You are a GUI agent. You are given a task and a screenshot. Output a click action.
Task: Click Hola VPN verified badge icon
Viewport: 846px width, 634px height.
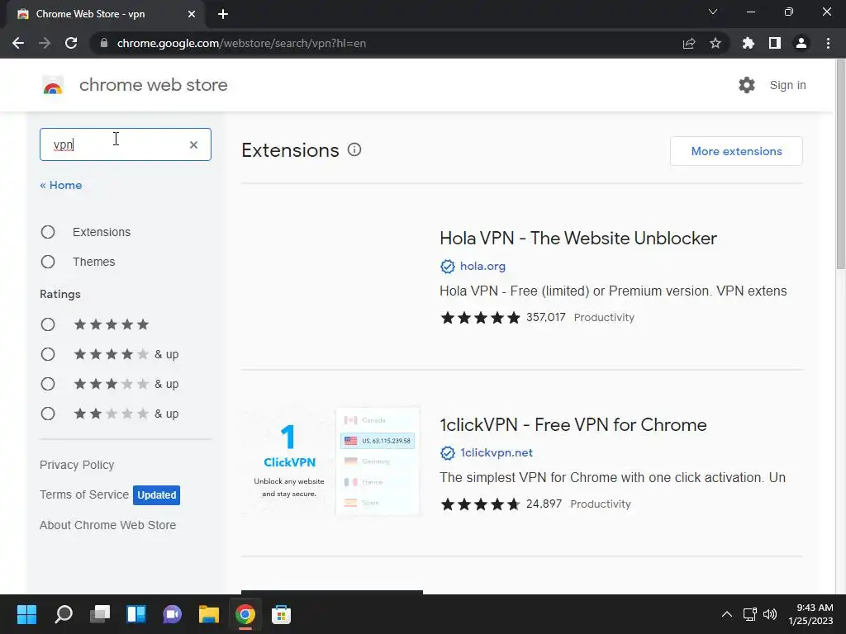pos(447,267)
